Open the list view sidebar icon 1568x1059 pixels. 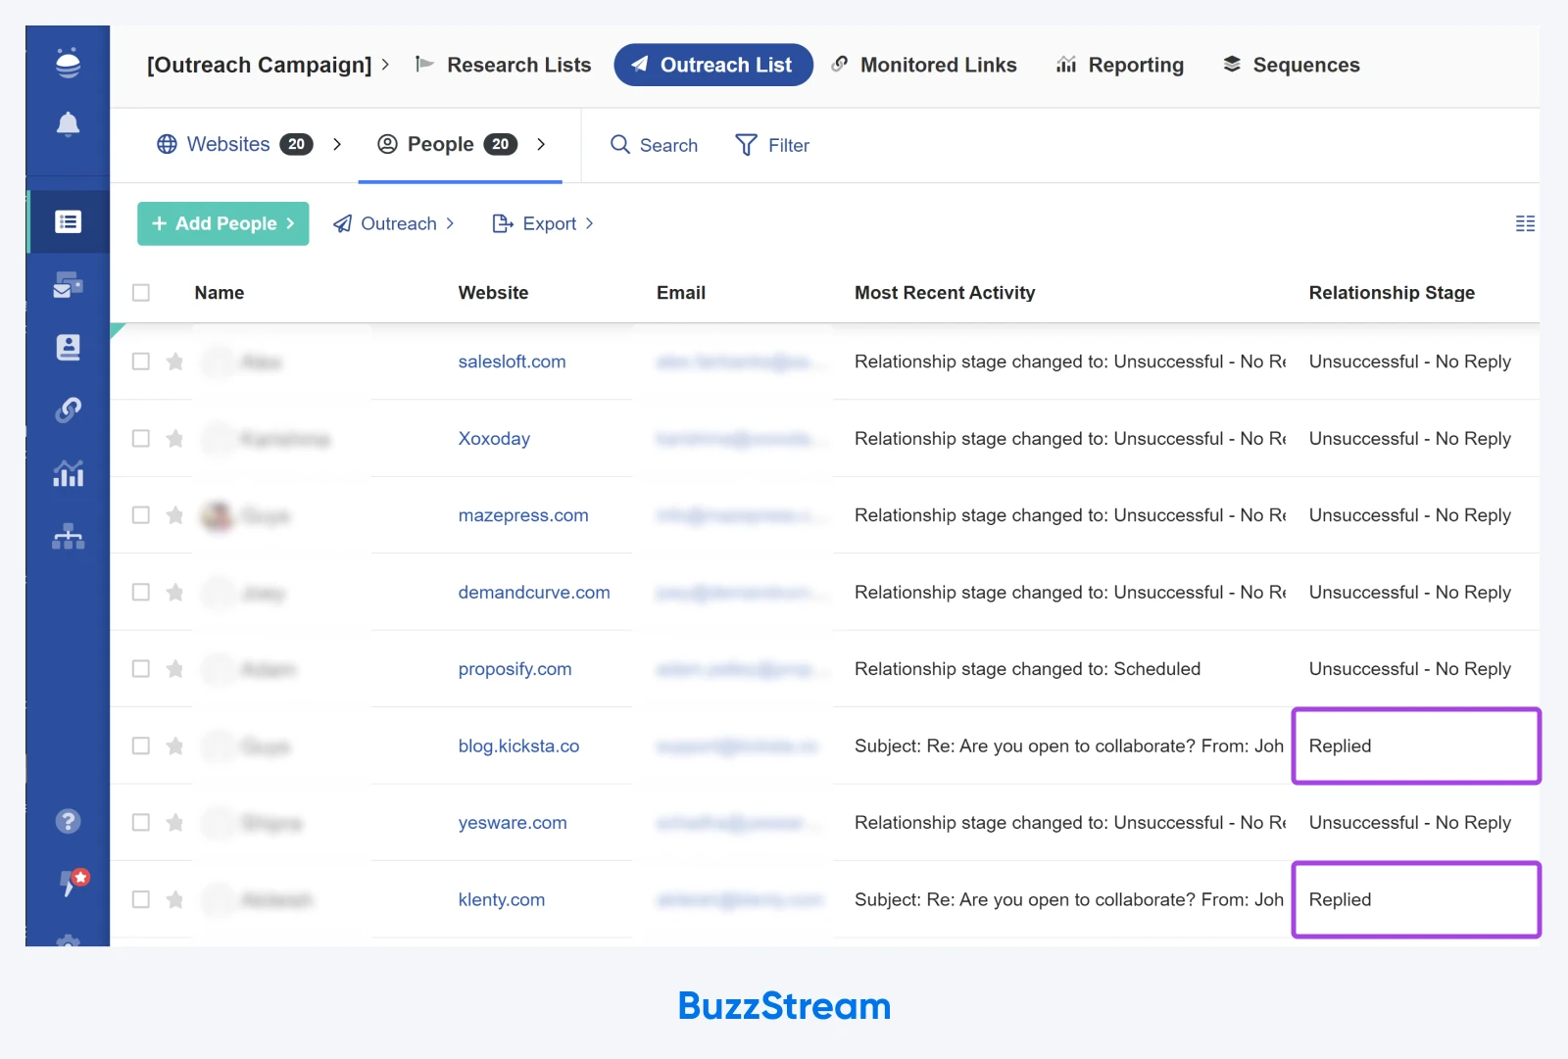(x=68, y=222)
